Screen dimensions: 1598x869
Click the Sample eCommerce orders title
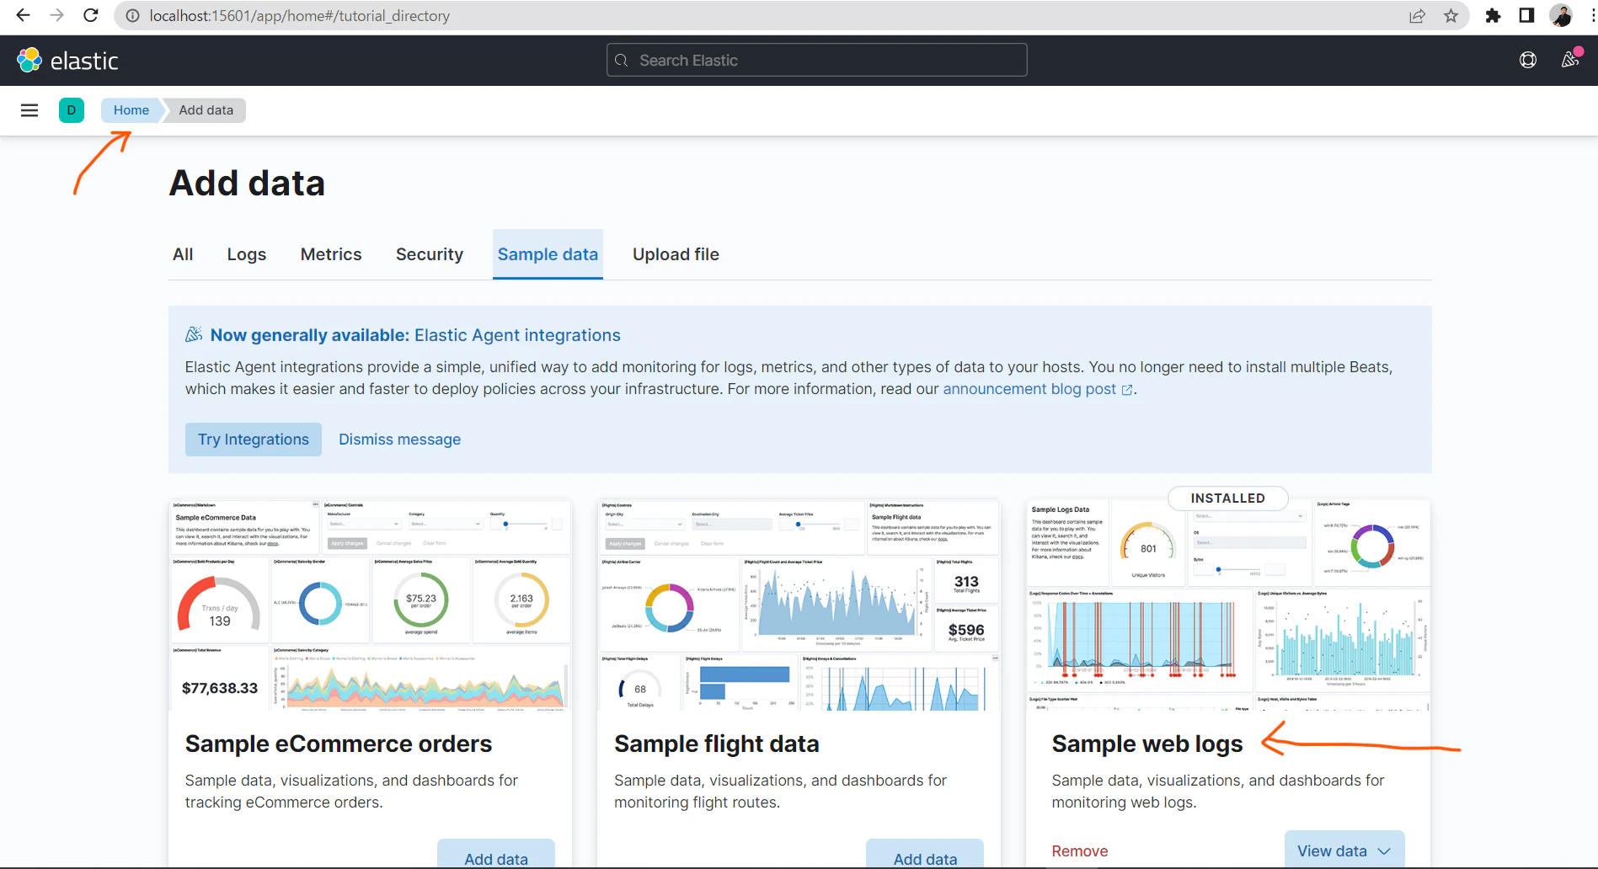[x=339, y=744]
